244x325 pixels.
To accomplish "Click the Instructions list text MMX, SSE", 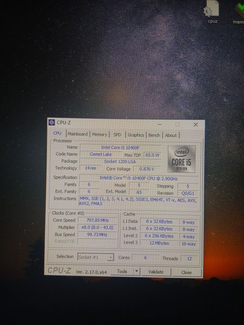I will tap(138, 201).
